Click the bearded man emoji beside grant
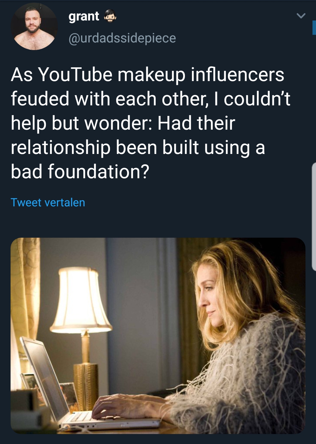Screen dimensions: 316x444 click(x=110, y=16)
